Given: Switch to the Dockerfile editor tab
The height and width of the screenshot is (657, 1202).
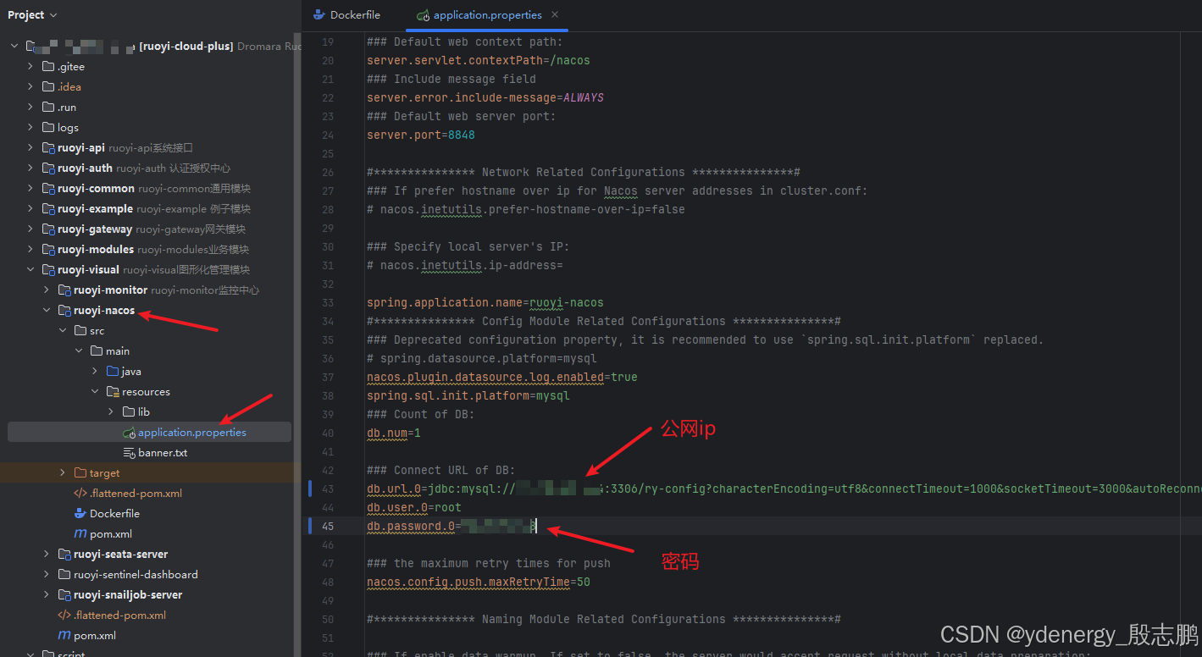Looking at the screenshot, I should (354, 15).
